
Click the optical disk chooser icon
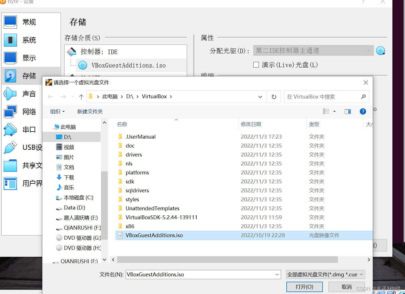tap(381, 51)
